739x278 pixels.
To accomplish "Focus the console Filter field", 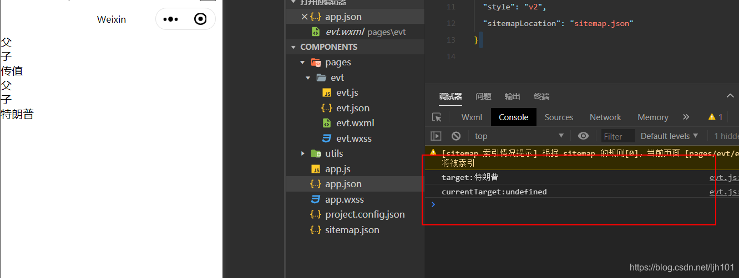I will (x=617, y=136).
